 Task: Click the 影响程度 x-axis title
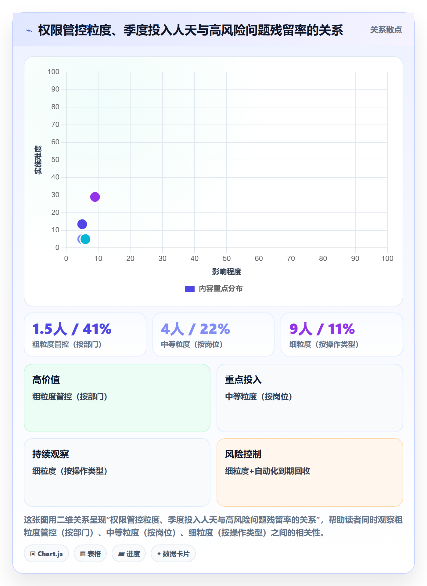227,272
